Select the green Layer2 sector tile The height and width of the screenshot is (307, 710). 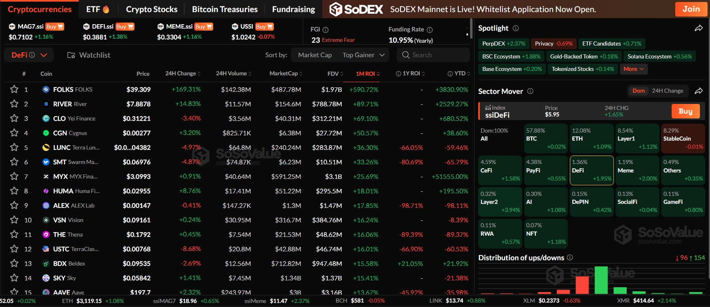tap(500, 201)
